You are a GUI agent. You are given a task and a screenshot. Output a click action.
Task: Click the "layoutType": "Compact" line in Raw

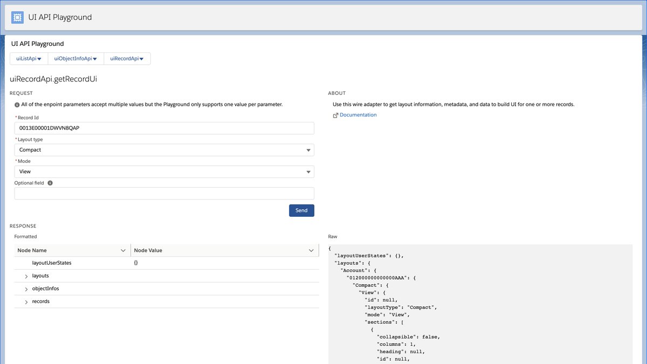tap(401, 307)
